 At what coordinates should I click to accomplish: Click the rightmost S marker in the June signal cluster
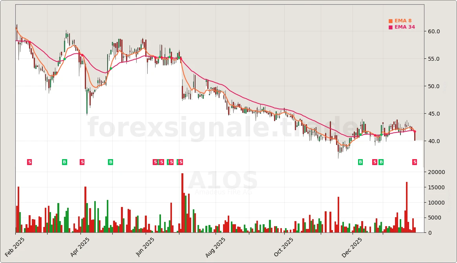pos(181,161)
